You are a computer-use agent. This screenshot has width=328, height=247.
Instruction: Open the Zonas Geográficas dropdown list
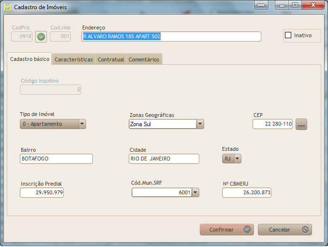200,124
